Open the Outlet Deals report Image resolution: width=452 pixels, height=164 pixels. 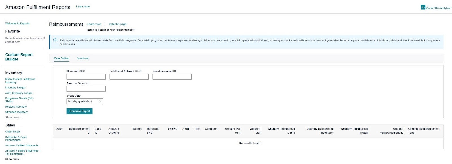tap(13, 132)
